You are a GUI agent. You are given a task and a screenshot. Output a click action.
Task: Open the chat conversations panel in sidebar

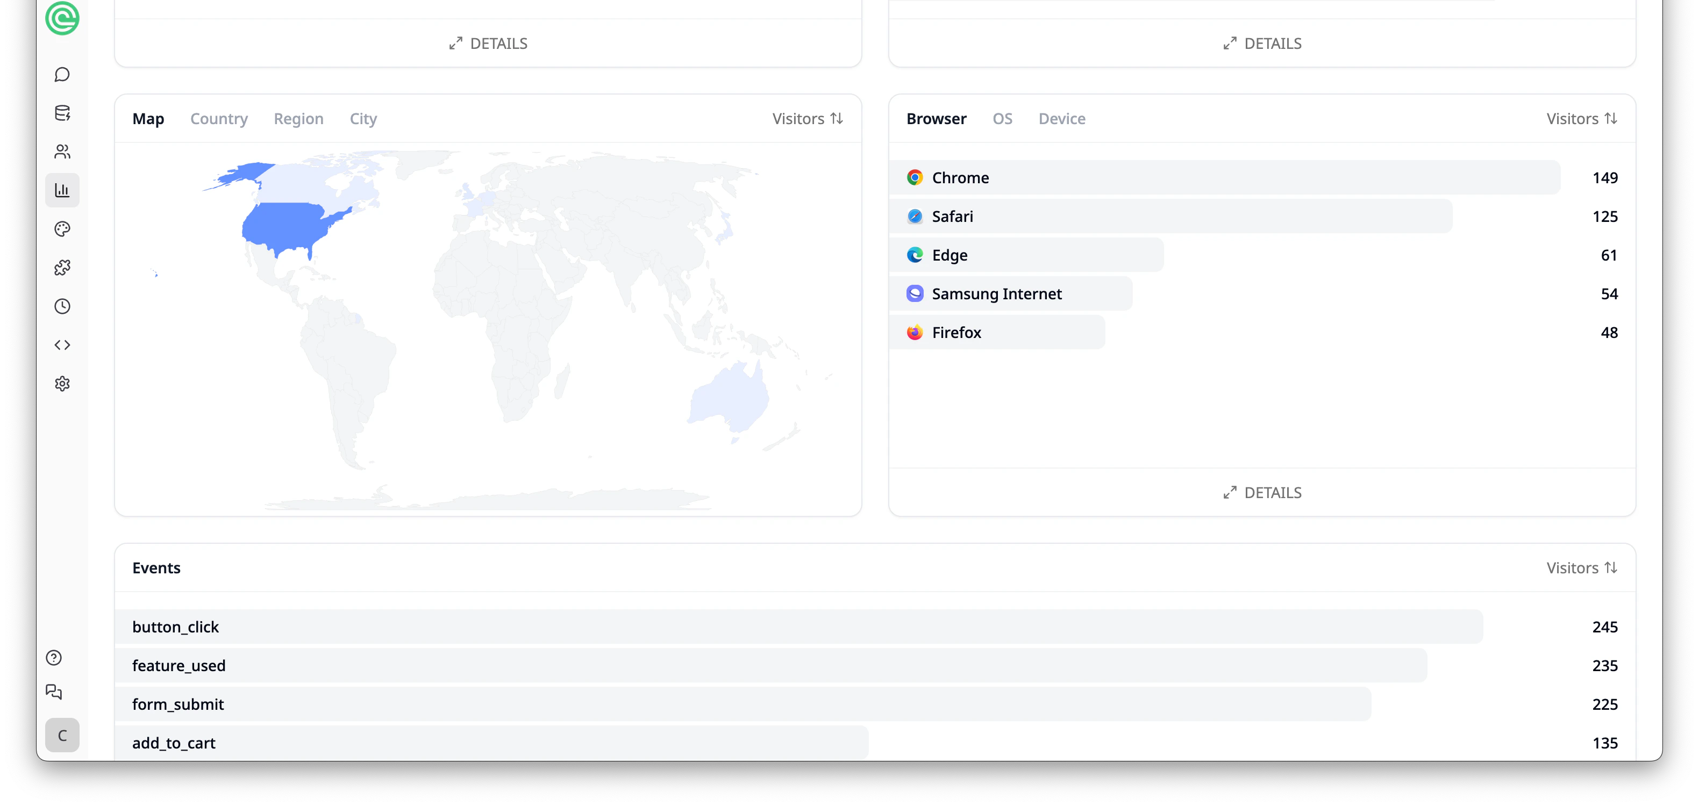coord(62,75)
